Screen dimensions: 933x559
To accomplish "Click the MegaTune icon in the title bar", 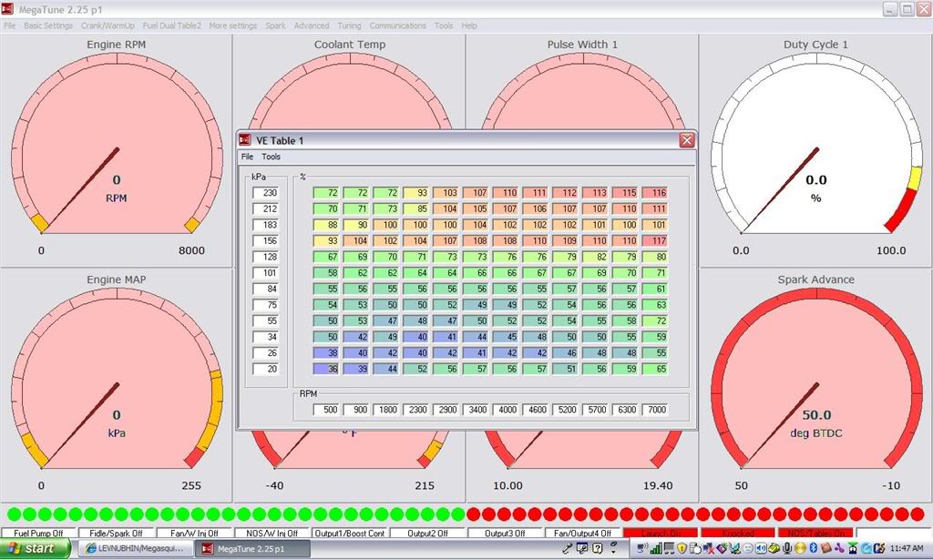I will (x=9, y=9).
